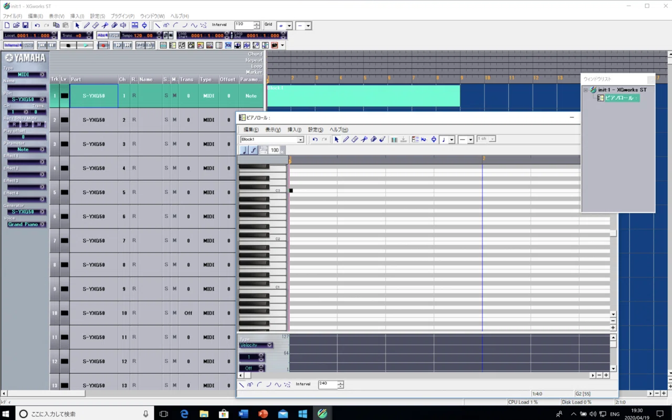Undo the last action in main toolbar
672x420 pixels.
(x=37, y=25)
